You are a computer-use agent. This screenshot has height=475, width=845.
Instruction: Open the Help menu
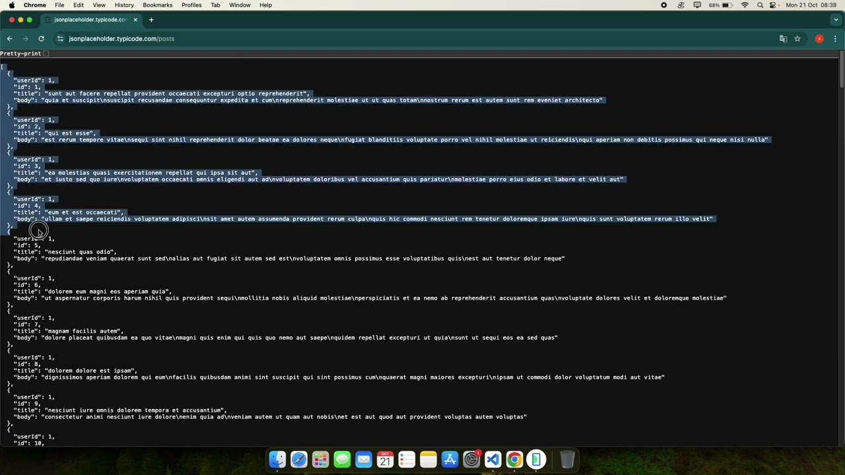click(x=265, y=5)
